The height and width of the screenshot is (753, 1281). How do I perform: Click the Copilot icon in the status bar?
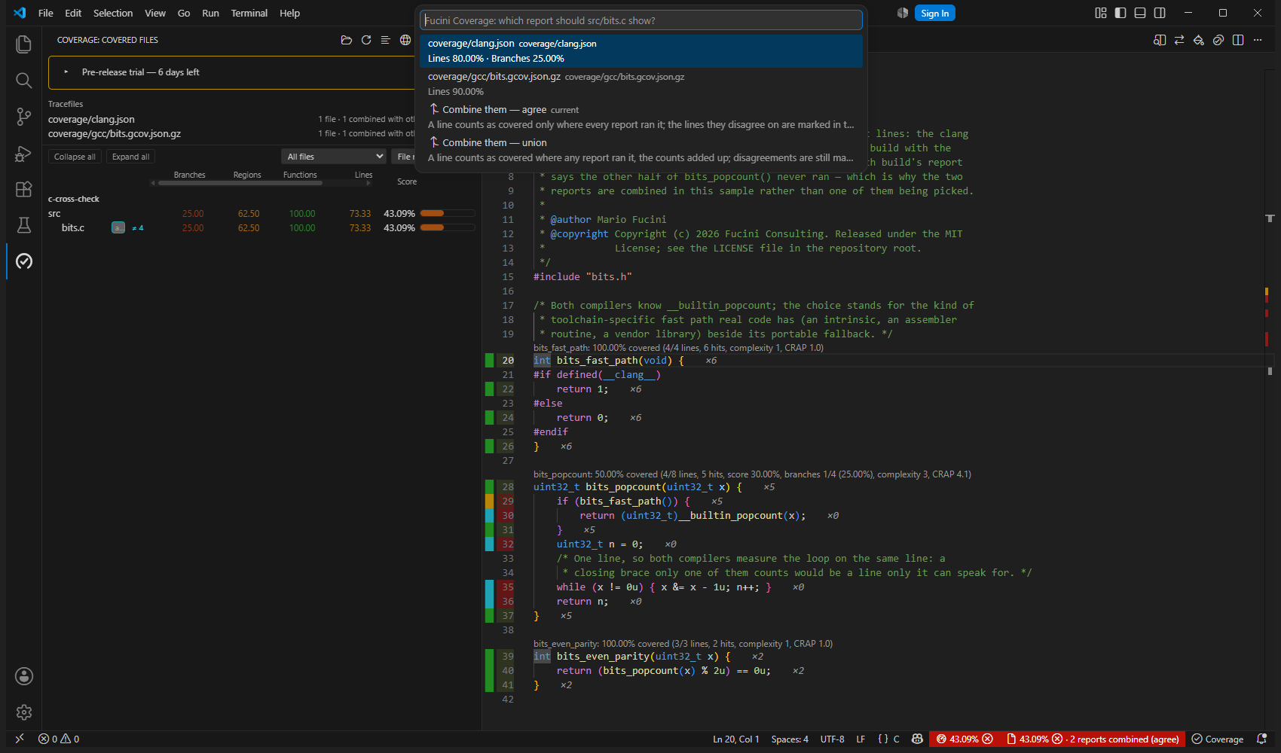tap(917, 739)
